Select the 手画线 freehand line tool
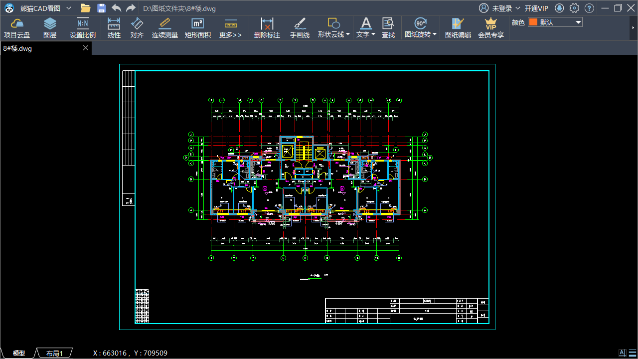This screenshot has width=638, height=359. pyautogui.click(x=300, y=28)
